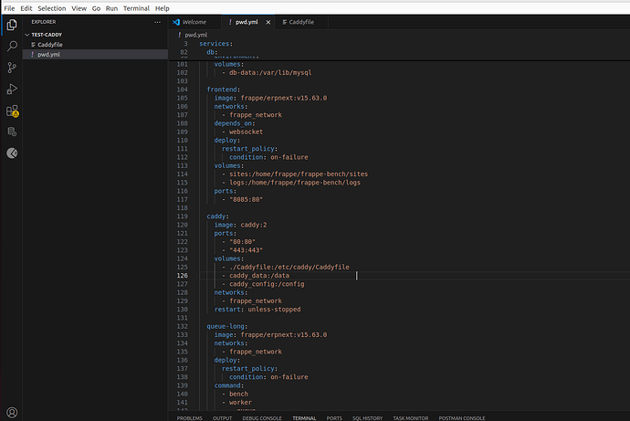
Task: Click the Caddyfile file icon in explorer
Action: (34, 45)
